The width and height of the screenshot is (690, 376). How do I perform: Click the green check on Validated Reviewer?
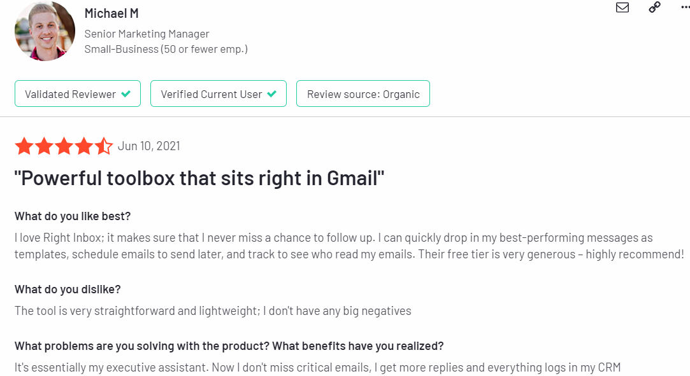tap(126, 94)
